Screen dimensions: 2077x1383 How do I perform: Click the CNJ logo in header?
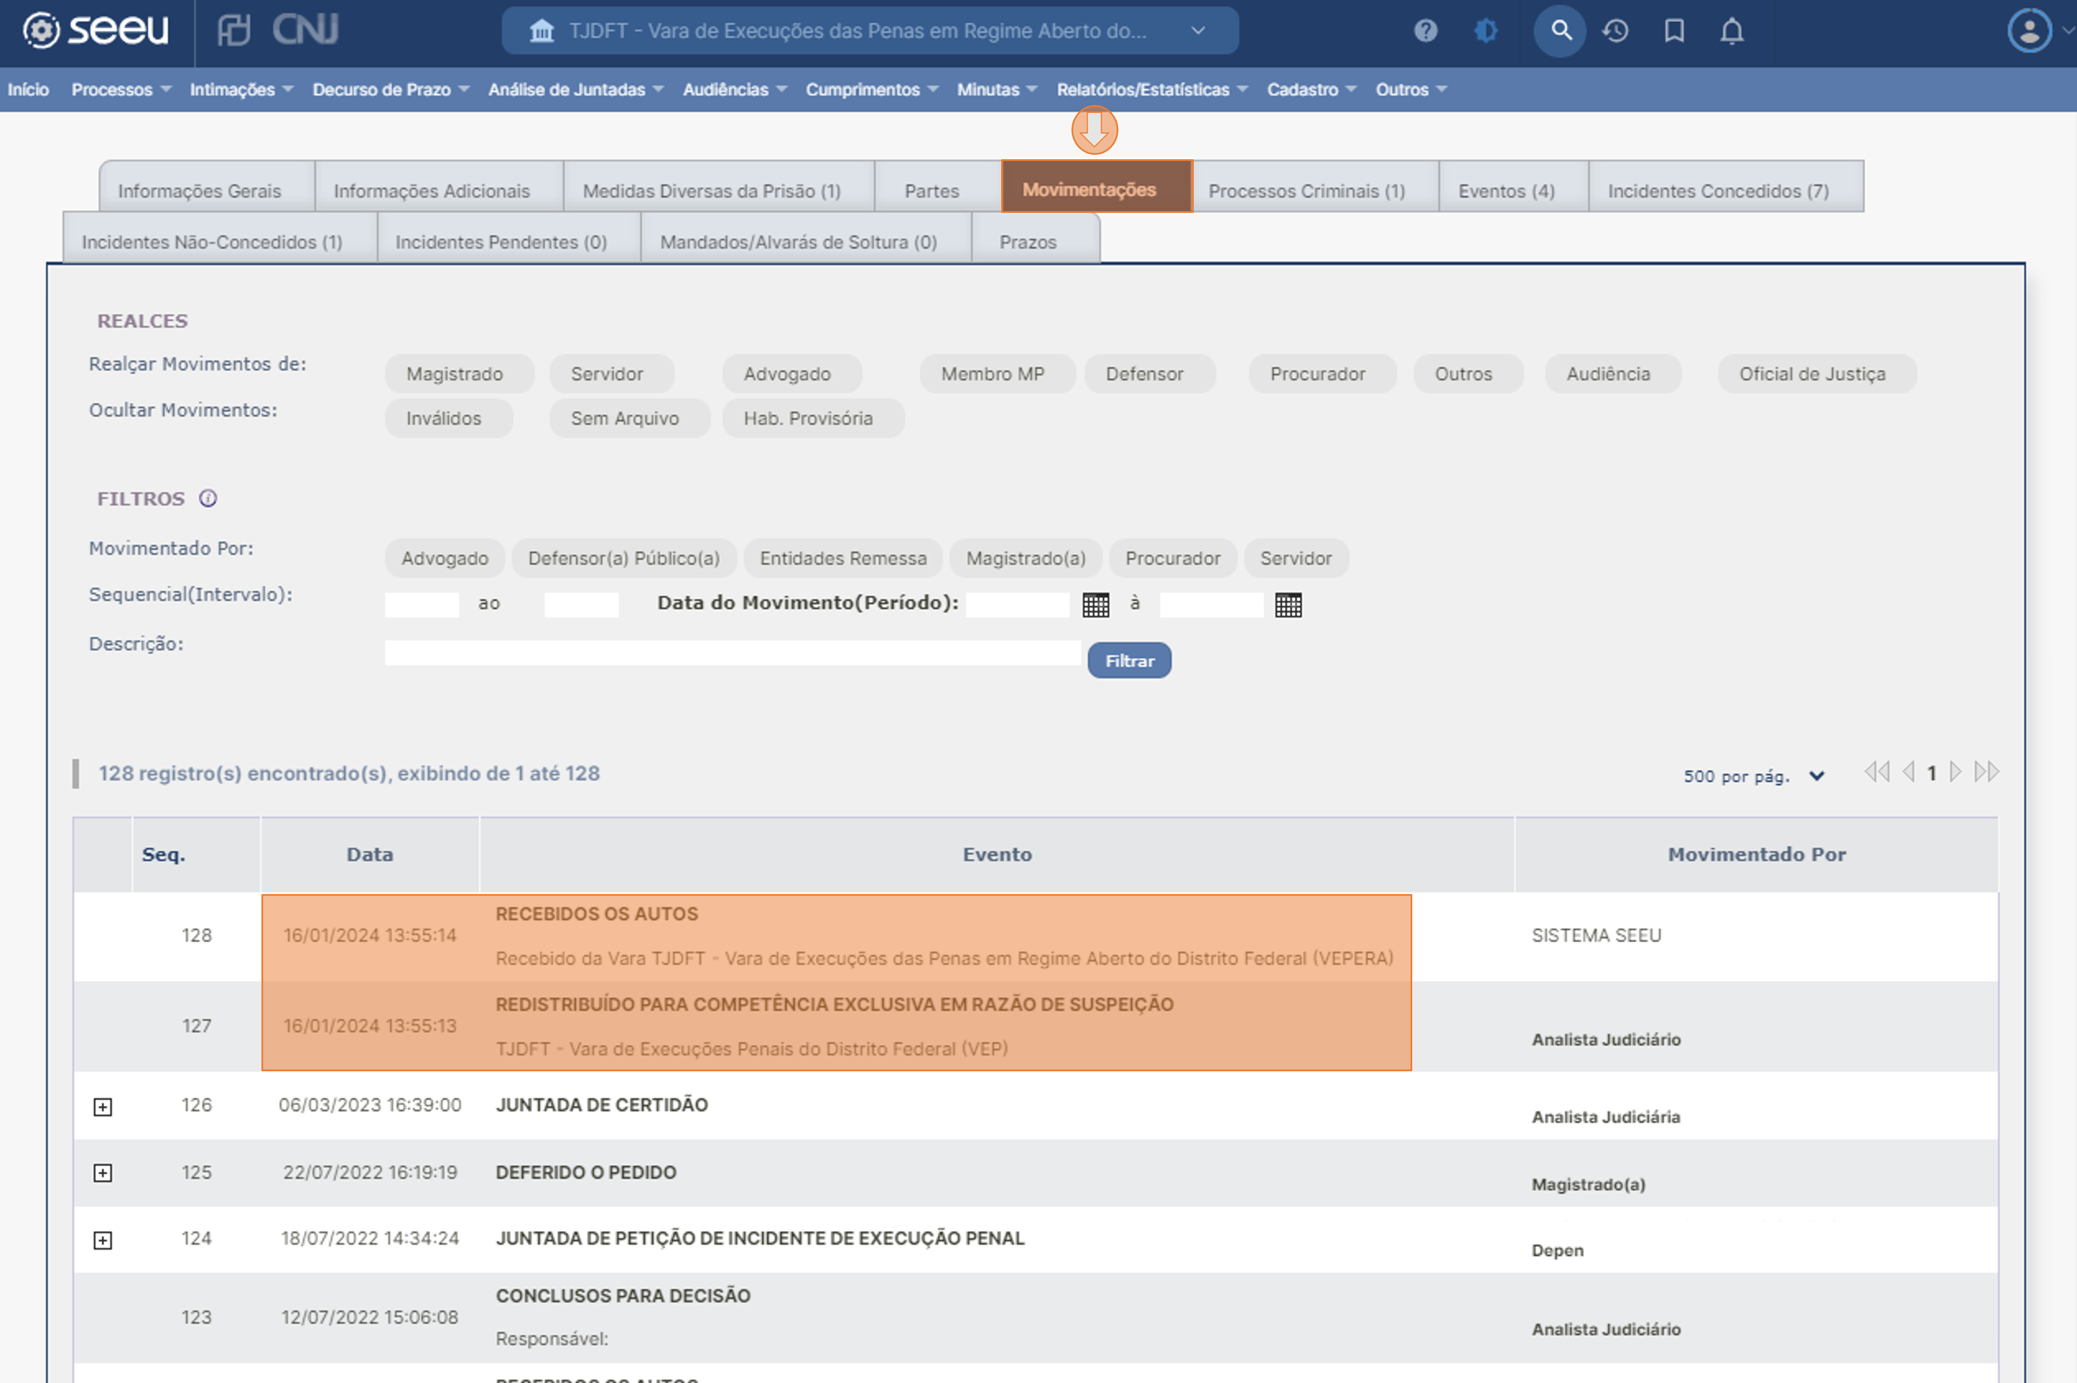point(305,30)
